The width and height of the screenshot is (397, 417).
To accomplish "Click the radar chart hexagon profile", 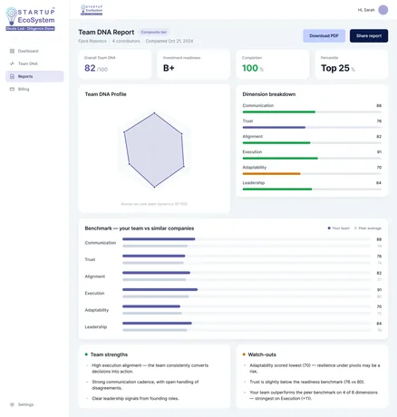I will tap(154, 150).
